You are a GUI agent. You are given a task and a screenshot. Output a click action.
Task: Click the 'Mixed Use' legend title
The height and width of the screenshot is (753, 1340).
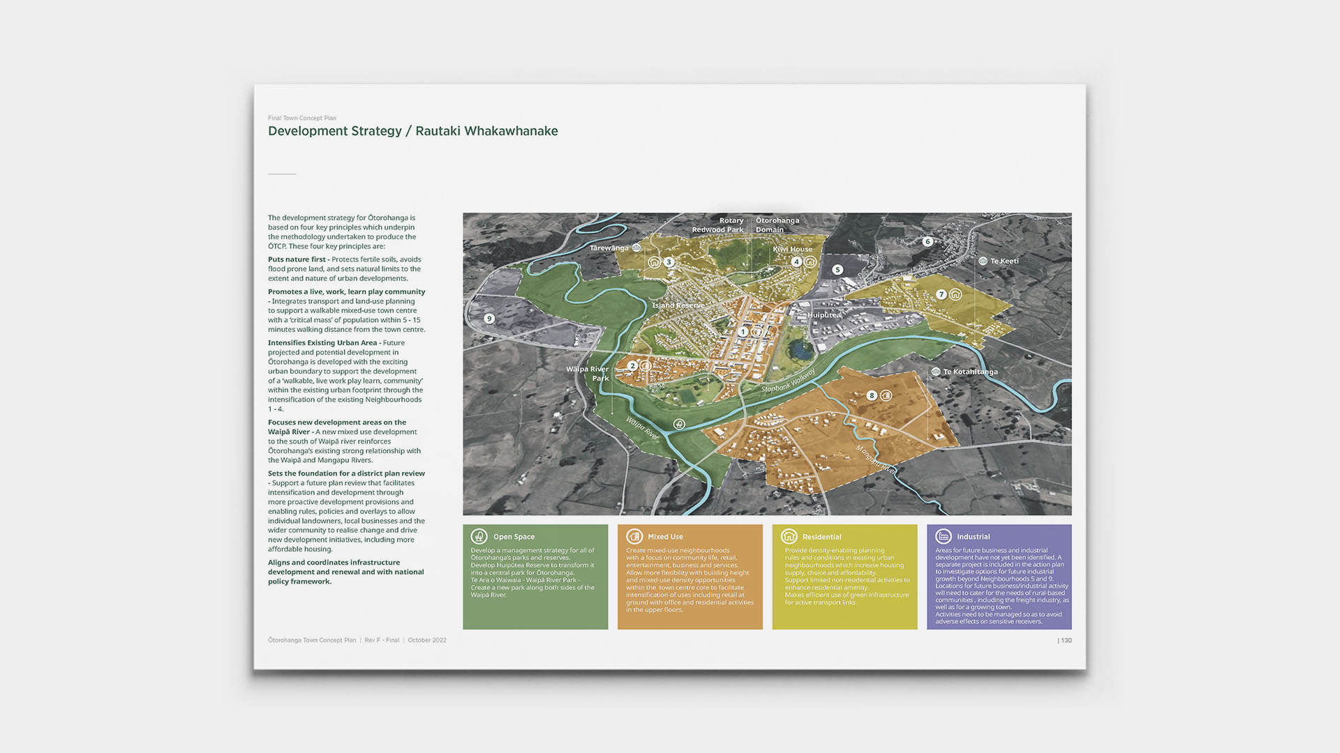[665, 537]
